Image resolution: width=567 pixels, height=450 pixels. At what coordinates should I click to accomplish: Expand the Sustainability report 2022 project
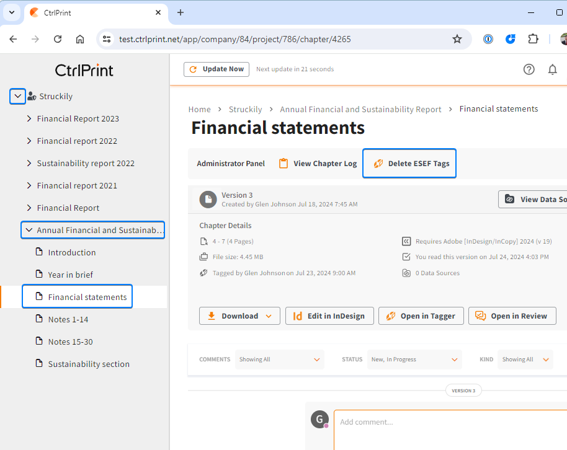pos(29,163)
